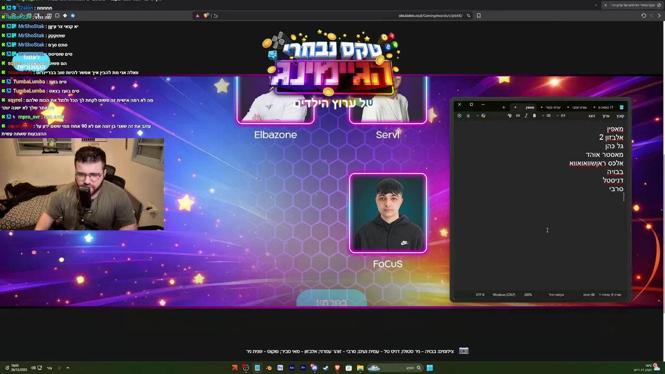
Task: Click the line גל כהן in Notepad
Action: [614, 146]
